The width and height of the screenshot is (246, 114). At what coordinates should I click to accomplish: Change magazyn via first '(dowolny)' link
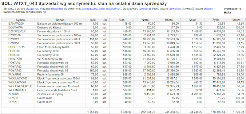coord(57,9)
